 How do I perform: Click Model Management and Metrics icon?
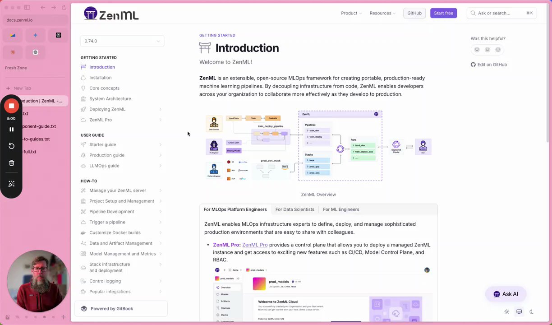83,254
